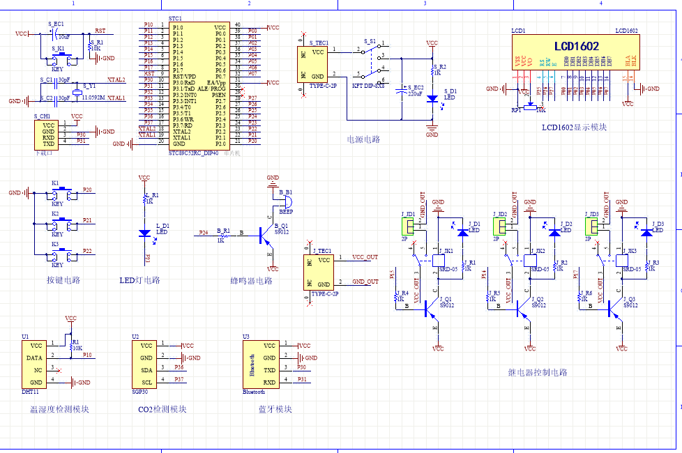Click the J_R4 1K resistor

(x=395, y=297)
